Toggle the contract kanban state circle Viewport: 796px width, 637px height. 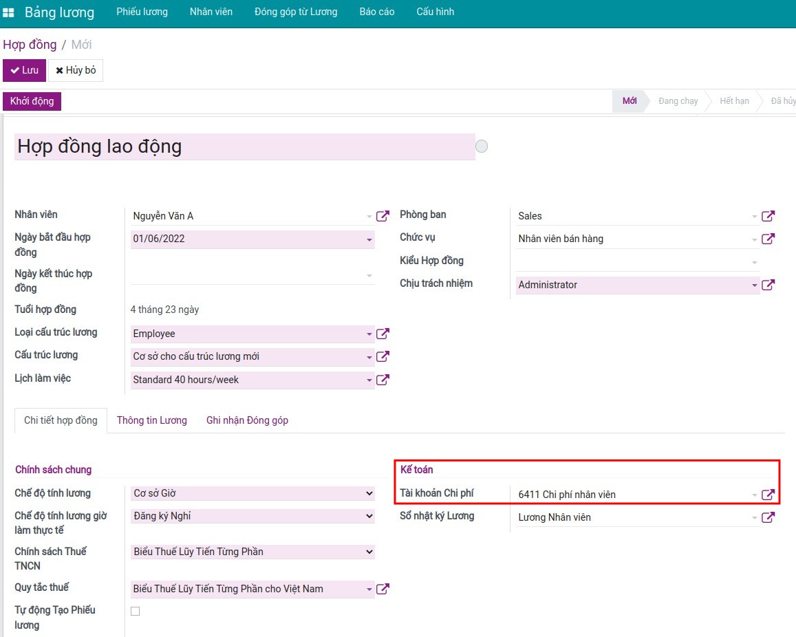click(x=482, y=147)
